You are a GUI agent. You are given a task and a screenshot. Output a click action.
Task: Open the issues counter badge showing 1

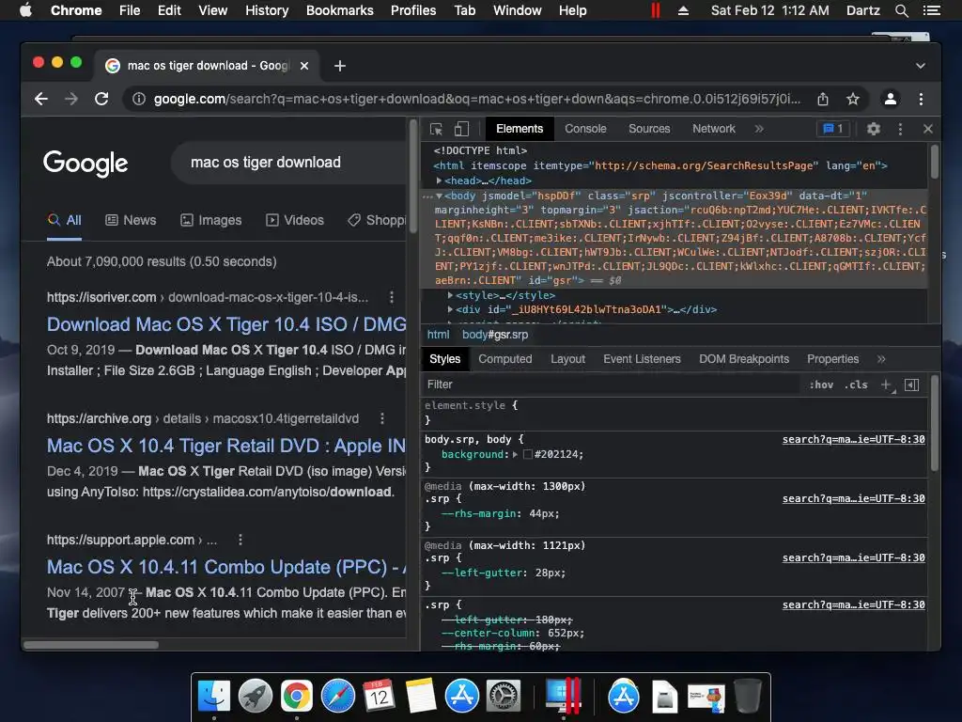(833, 129)
